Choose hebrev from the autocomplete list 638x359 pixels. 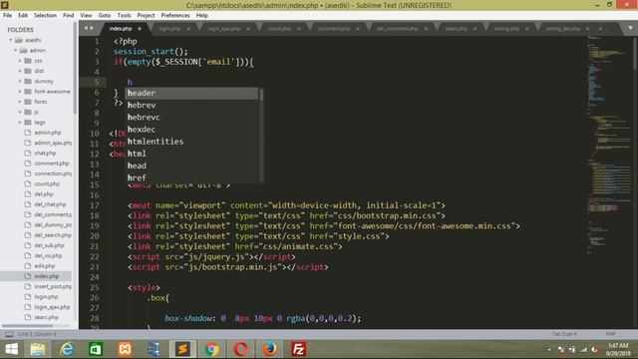coord(191,105)
